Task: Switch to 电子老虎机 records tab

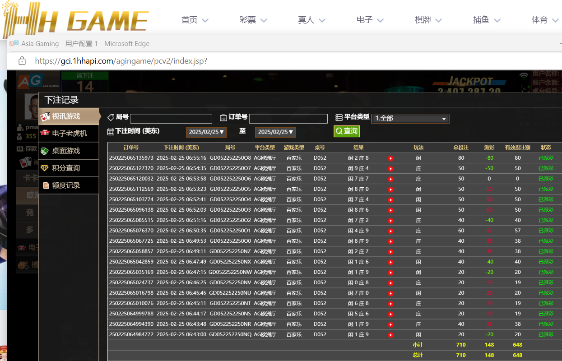Action: tap(69, 134)
